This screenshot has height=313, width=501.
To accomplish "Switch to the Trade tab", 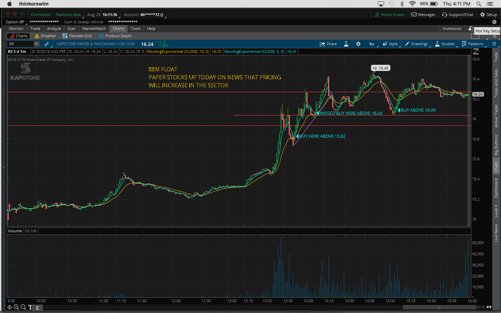I will coord(35,29).
